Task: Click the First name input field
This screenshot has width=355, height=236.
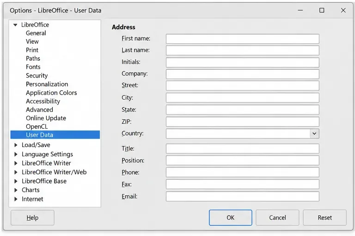Action: coord(243,39)
